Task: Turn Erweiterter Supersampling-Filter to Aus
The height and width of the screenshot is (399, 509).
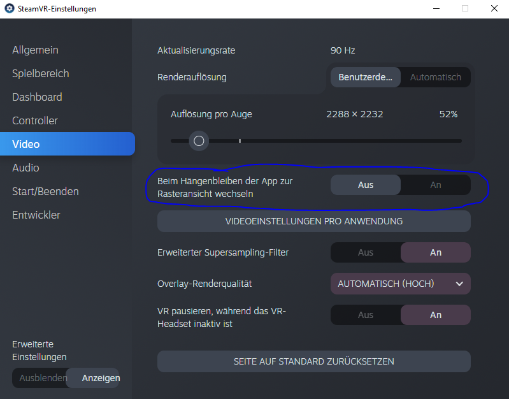Action: [x=366, y=252]
